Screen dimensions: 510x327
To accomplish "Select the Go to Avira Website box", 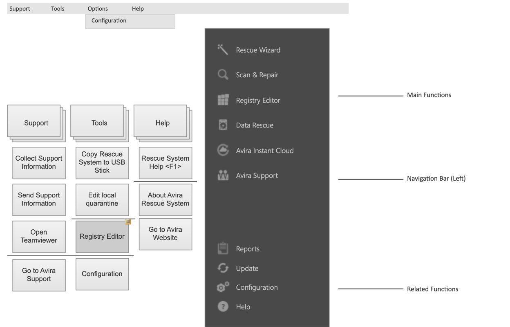I will pyautogui.click(x=166, y=234).
